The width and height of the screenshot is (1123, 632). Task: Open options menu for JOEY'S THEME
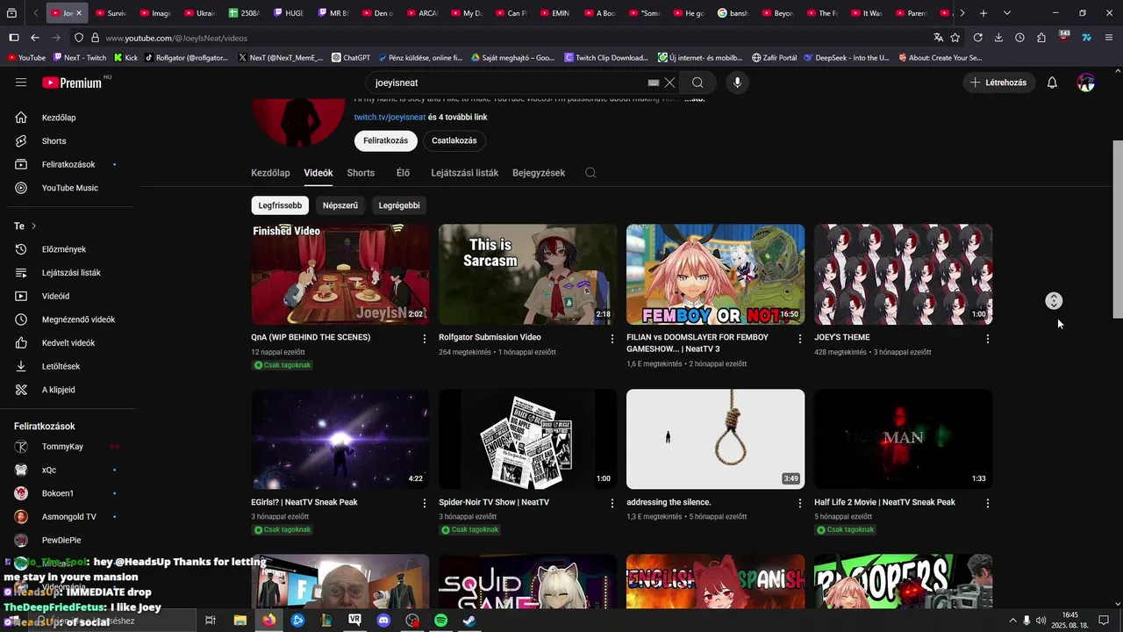coord(987,339)
